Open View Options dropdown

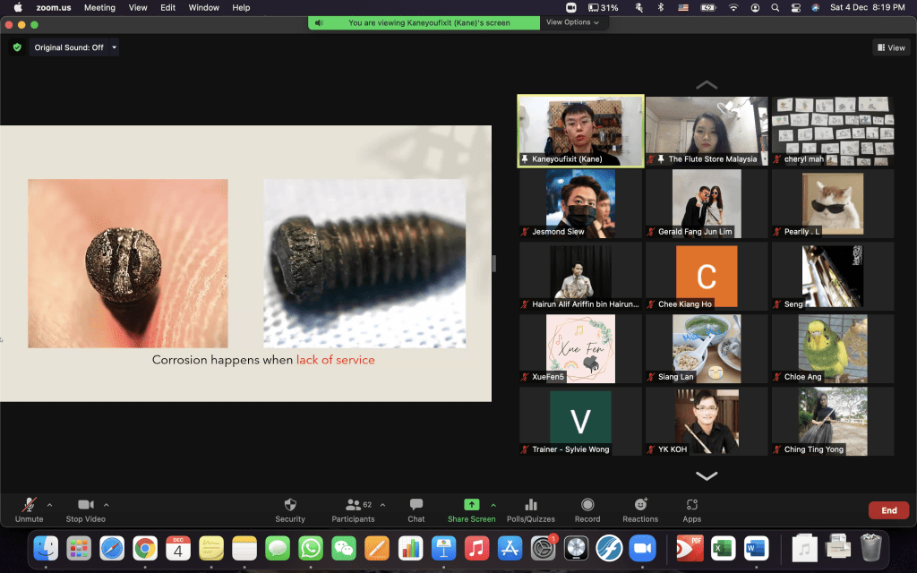point(572,22)
